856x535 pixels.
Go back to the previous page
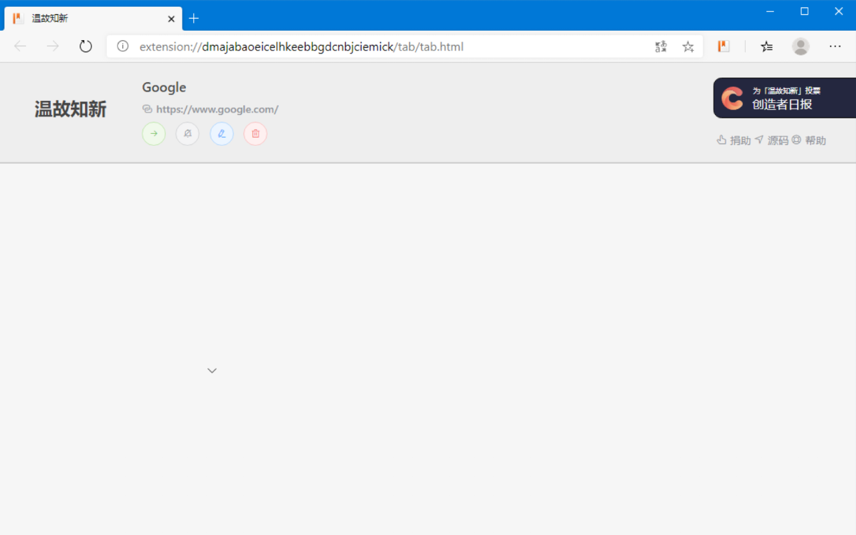point(20,46)
